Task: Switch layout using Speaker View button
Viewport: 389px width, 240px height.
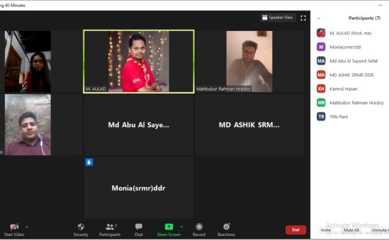Action: (277, 18)
